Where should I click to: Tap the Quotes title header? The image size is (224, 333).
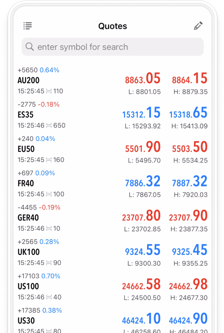coord(112,26)
